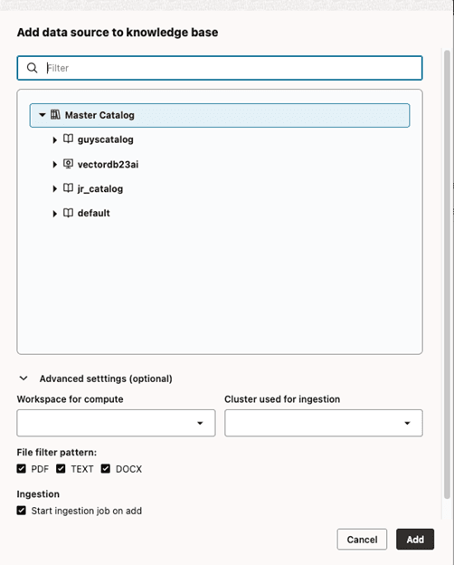This screenshot has height=565, width=454.
Task: Click the guyscatalog book icon
Action: [x=68, y=139]
